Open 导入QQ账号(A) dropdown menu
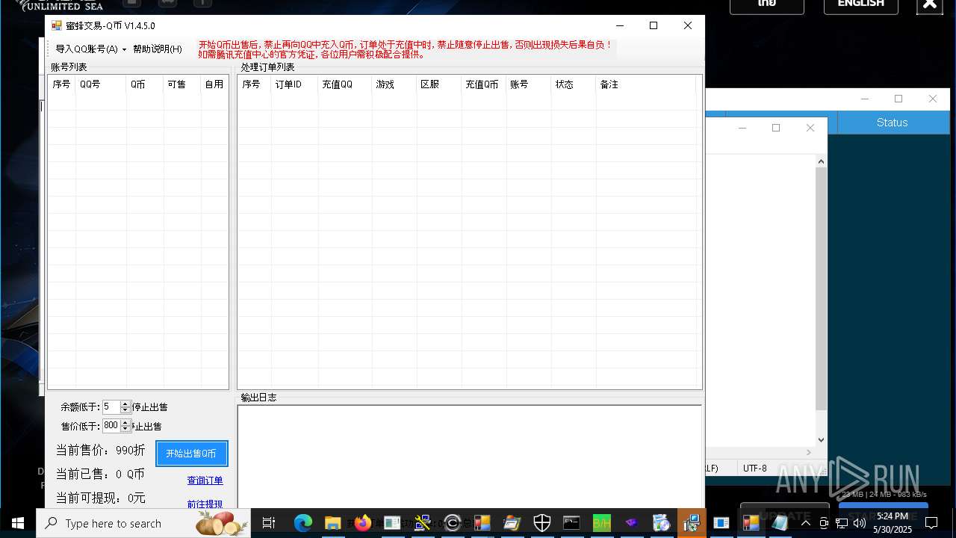Viewport: 956px width, 538px height. coord(90,49)
